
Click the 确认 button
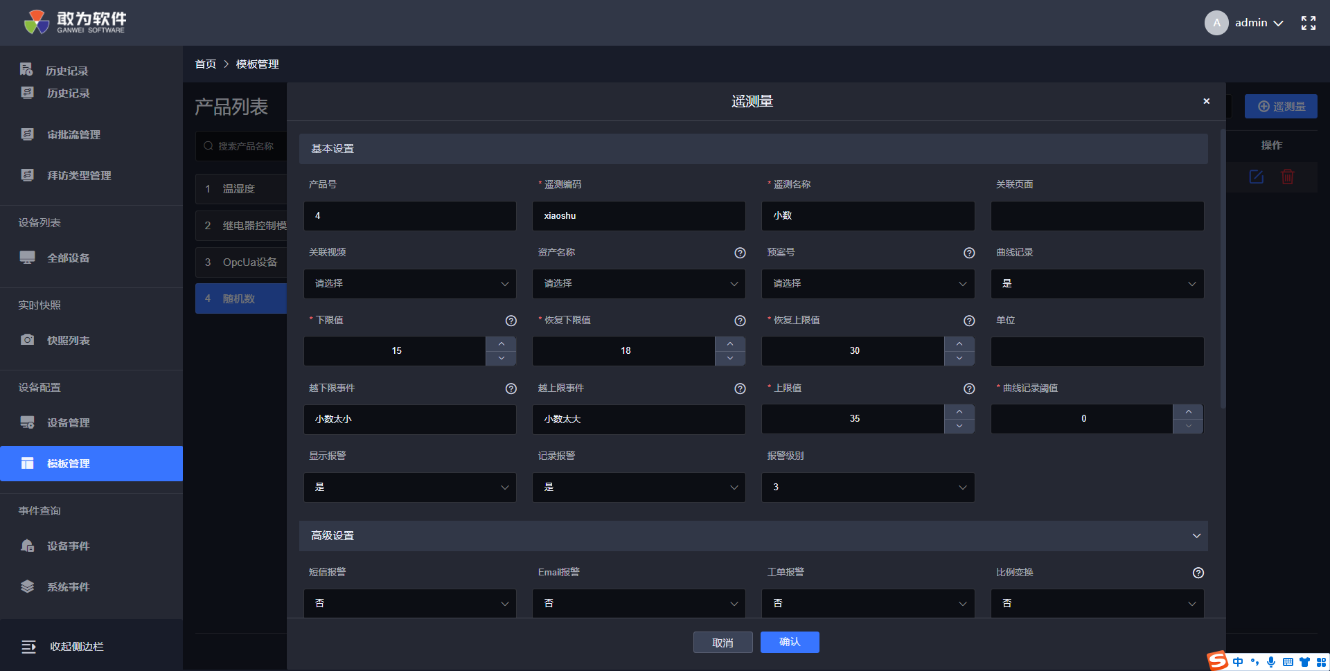tap(789, 642)
